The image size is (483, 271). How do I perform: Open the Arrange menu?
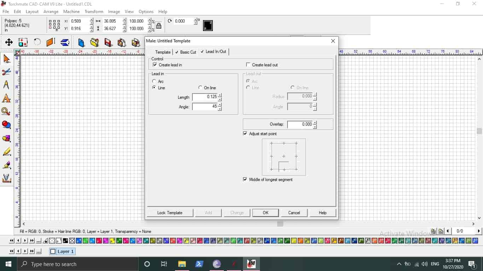tap(51, 12)
